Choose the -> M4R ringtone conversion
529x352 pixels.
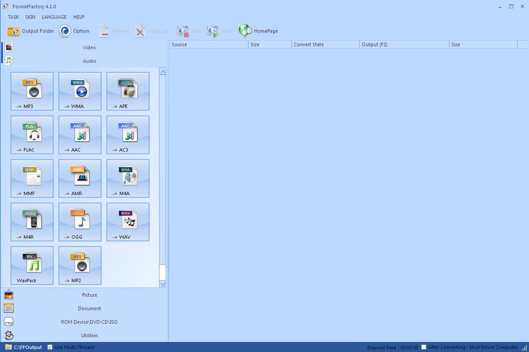pyautogui.click(x=32, y=222)
